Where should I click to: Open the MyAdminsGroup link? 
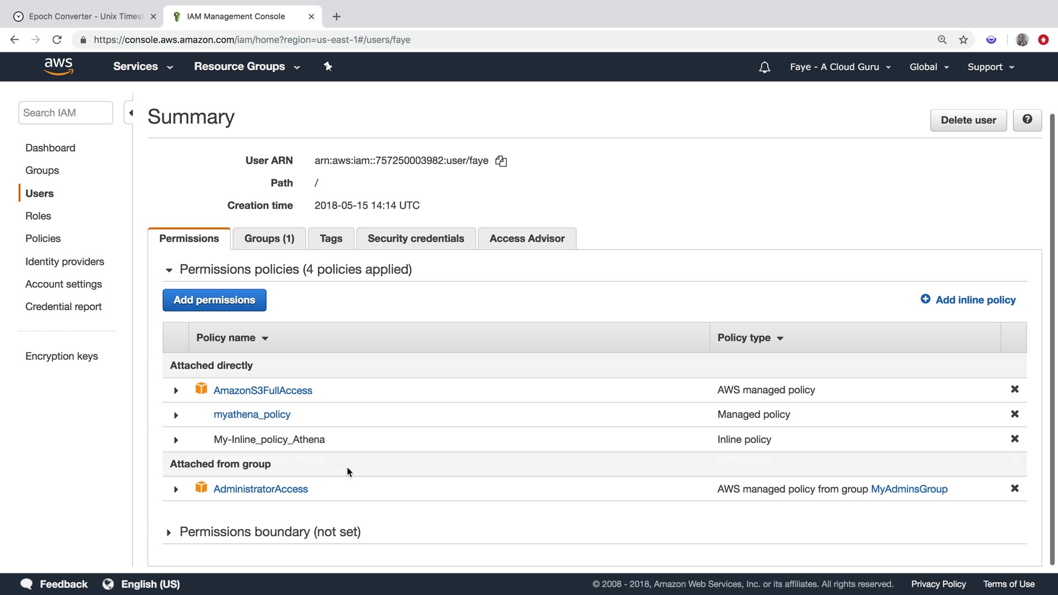click(x=909, y=489)
